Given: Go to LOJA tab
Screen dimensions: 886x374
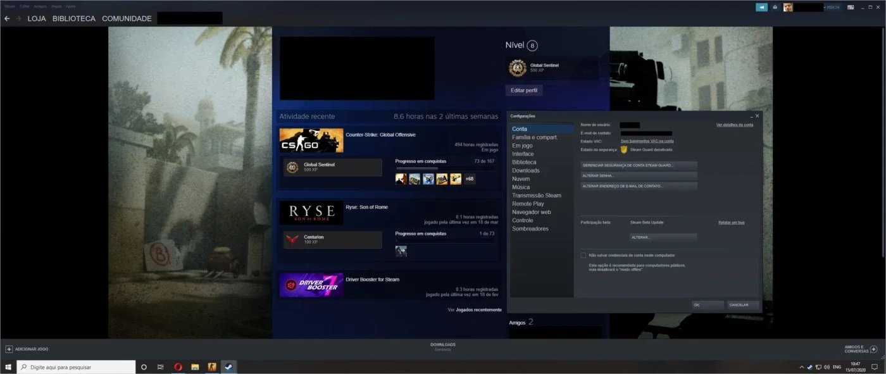Looking at the screenshot, I should (x=37, y=18).
